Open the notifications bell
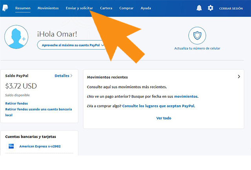The height and width of the screenshot is (170, 251). pos(199,8)
